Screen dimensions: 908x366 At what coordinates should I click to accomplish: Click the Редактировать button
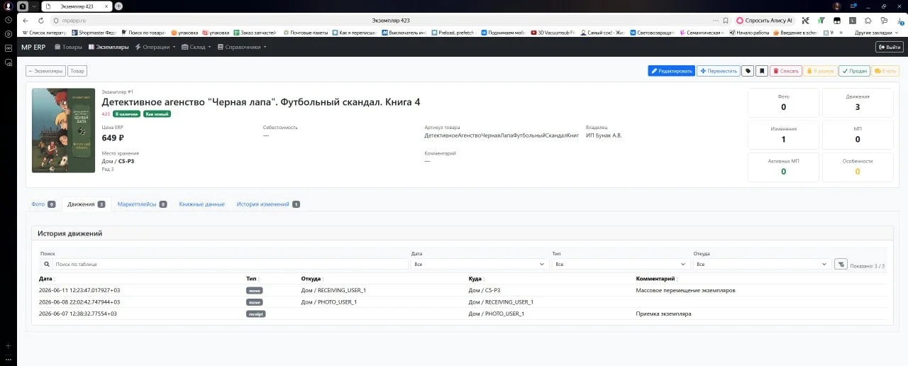coord(671,71)
